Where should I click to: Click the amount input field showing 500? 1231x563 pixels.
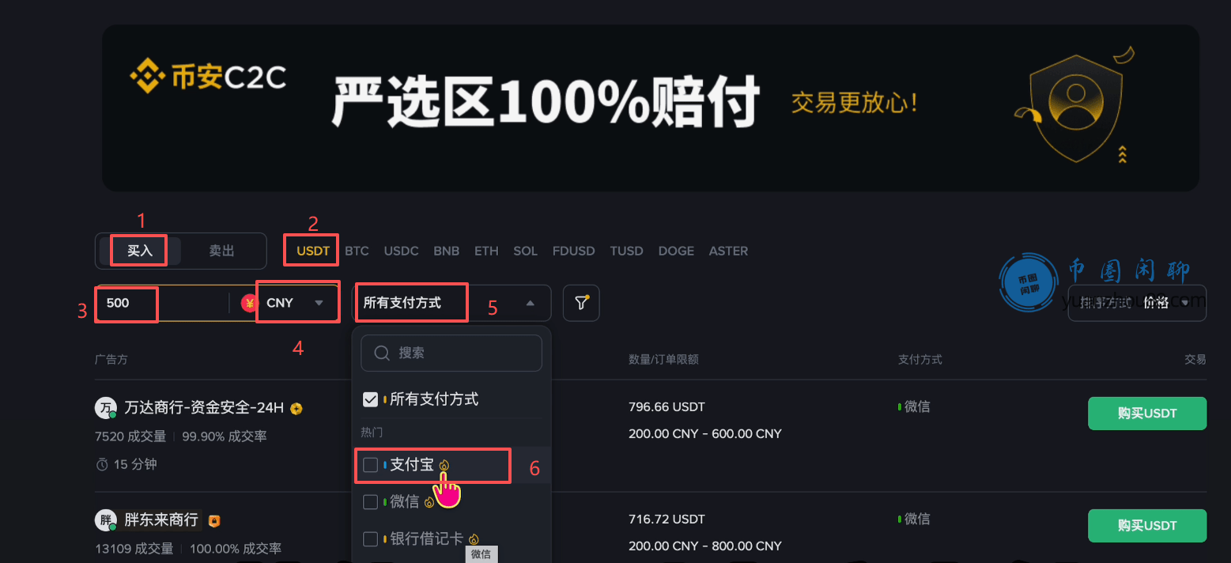point(162,303)
